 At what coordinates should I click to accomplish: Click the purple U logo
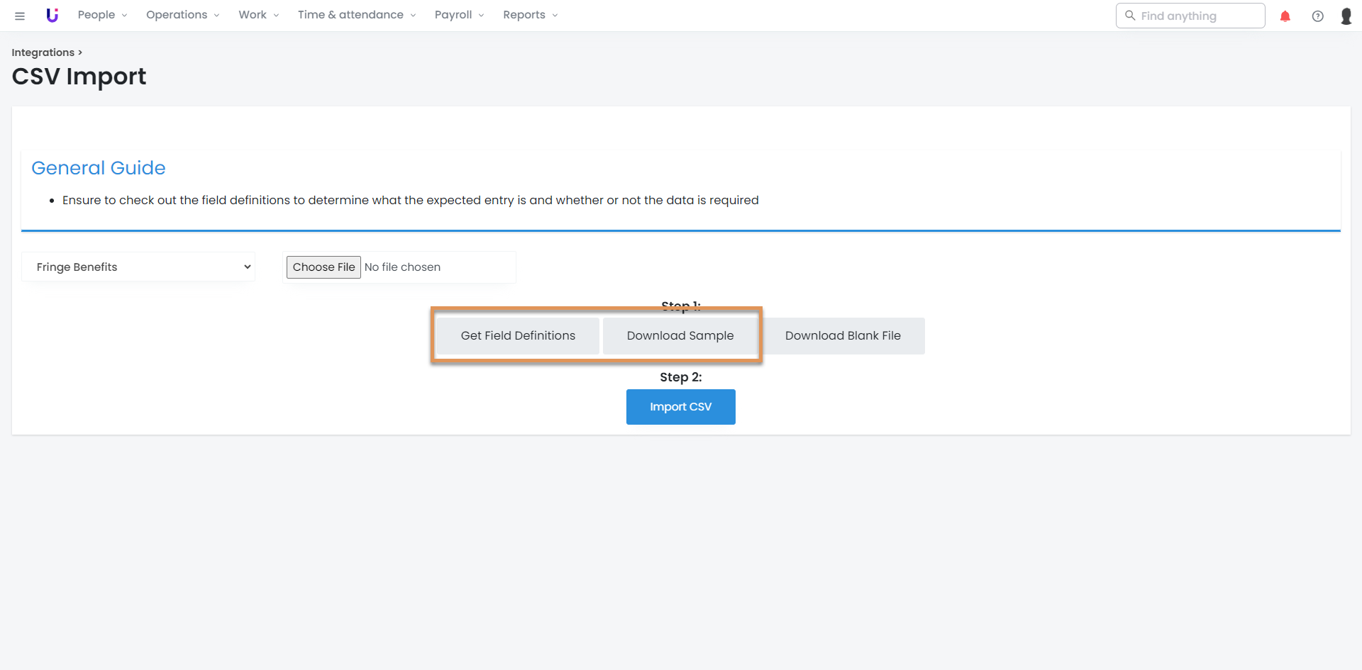52,16
